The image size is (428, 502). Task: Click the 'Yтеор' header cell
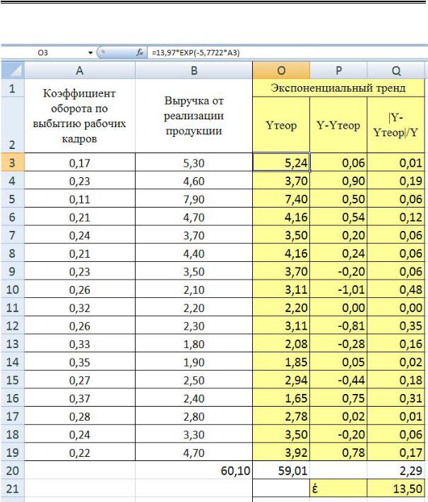point(281,125)
